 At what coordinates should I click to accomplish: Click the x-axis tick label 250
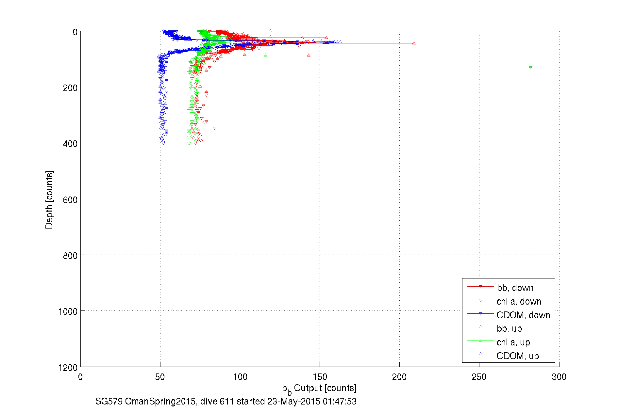[479, 377]
